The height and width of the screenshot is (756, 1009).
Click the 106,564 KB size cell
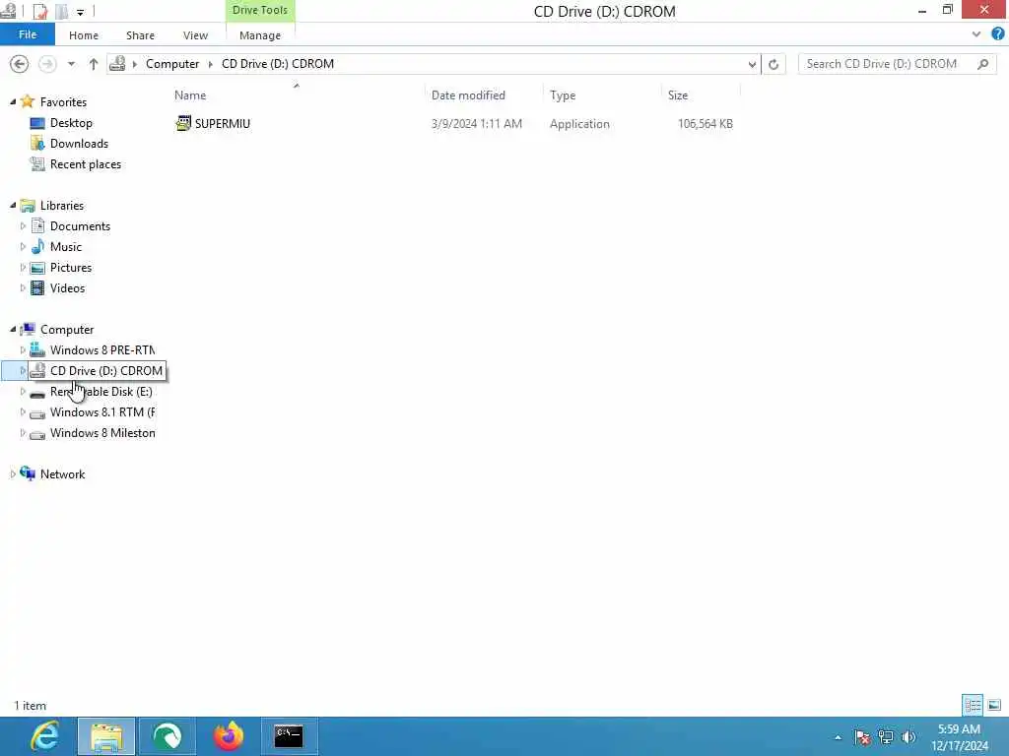tap(705, 123)
